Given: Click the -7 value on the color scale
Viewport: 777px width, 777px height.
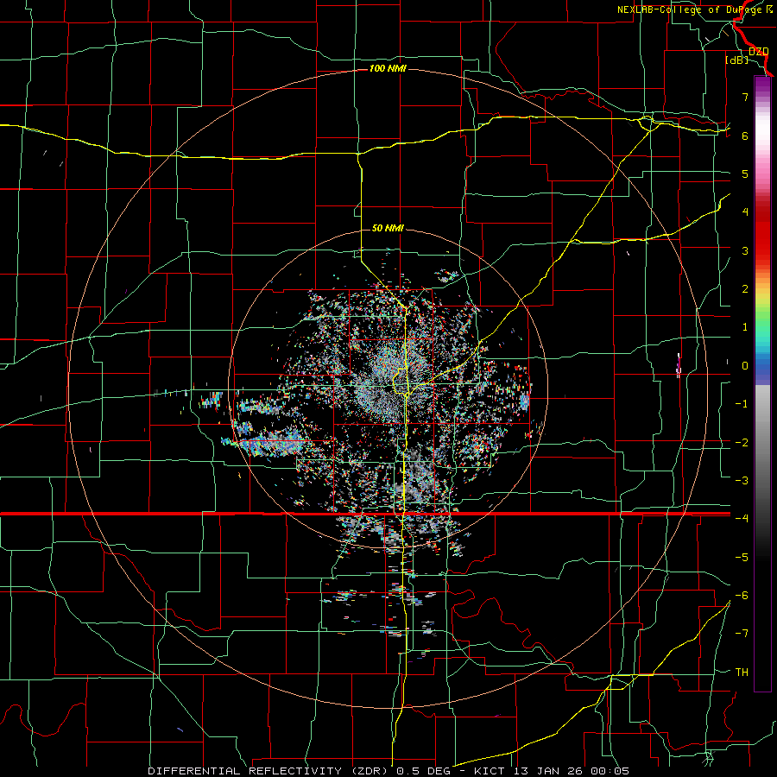Looking at the screenshot, I should (742, 634).
